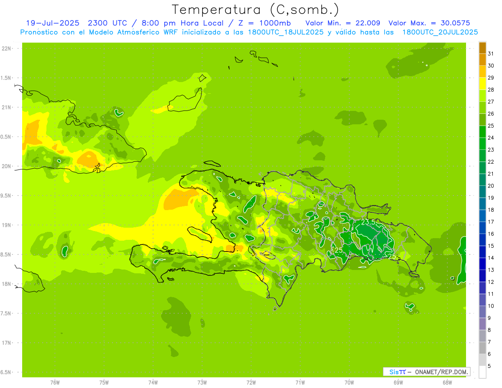The height and width of the screenshot is (388, 502).
Task: Click the "76W" longitude label
Action: [55, 383]
